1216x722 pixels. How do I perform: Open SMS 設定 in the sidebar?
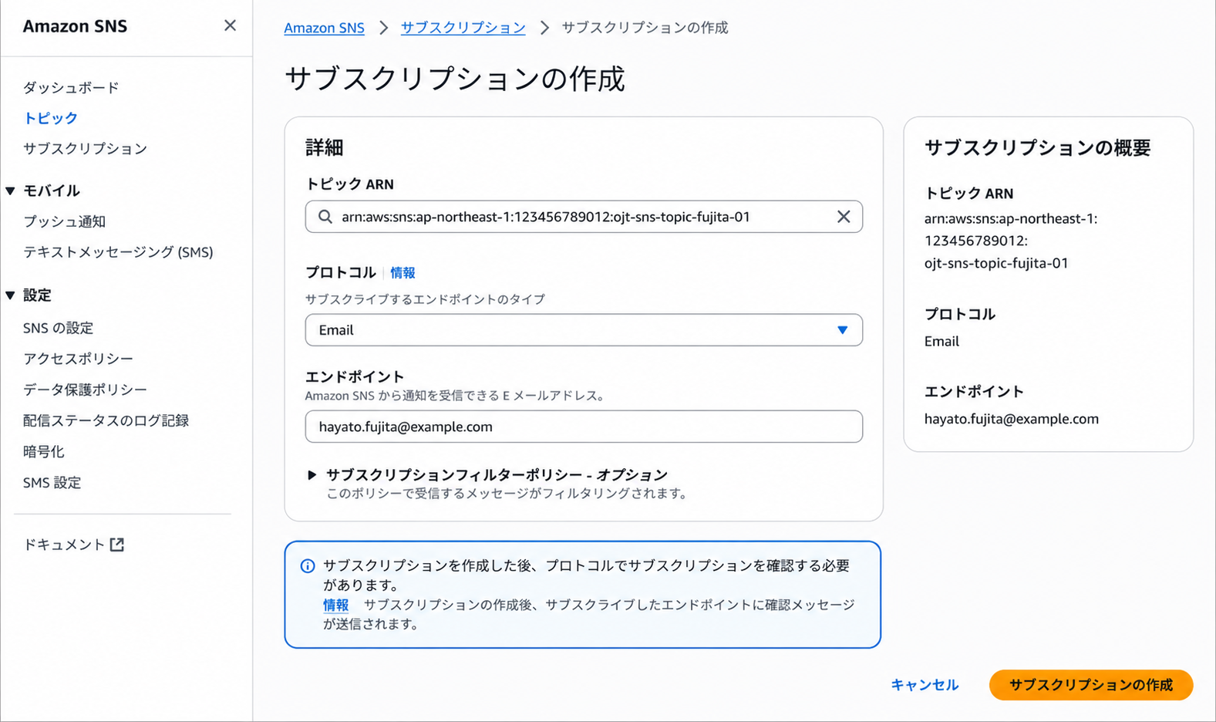[52, 482]
